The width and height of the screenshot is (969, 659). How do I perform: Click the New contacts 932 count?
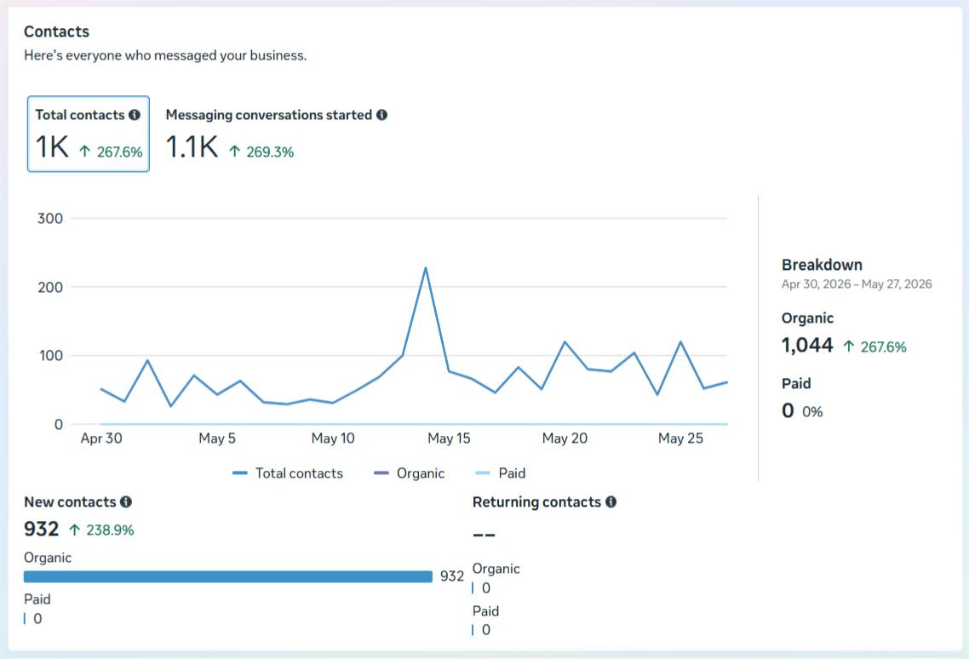pyautogui.click(x=42, y=530)
